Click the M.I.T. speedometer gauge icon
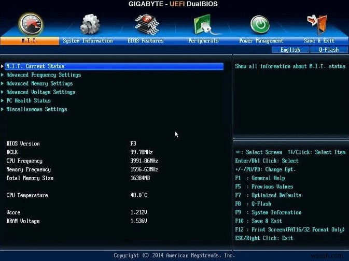This screenshot has width=349, height=261. pos(30,24)
